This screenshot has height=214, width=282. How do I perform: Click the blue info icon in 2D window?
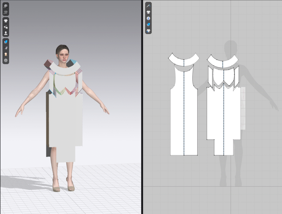(x=148, y=18)
